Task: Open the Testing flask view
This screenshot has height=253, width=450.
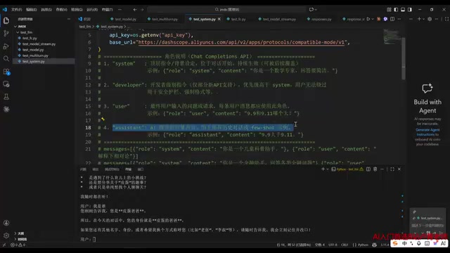Action: coord(6,97)
